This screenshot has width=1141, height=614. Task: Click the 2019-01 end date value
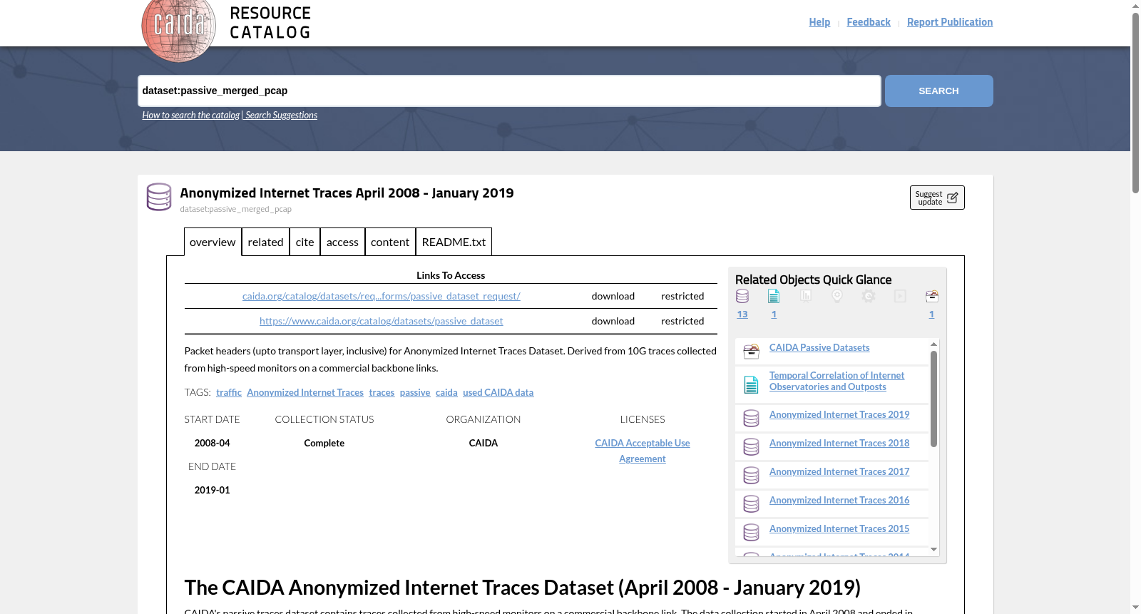(x=213, y=490)
